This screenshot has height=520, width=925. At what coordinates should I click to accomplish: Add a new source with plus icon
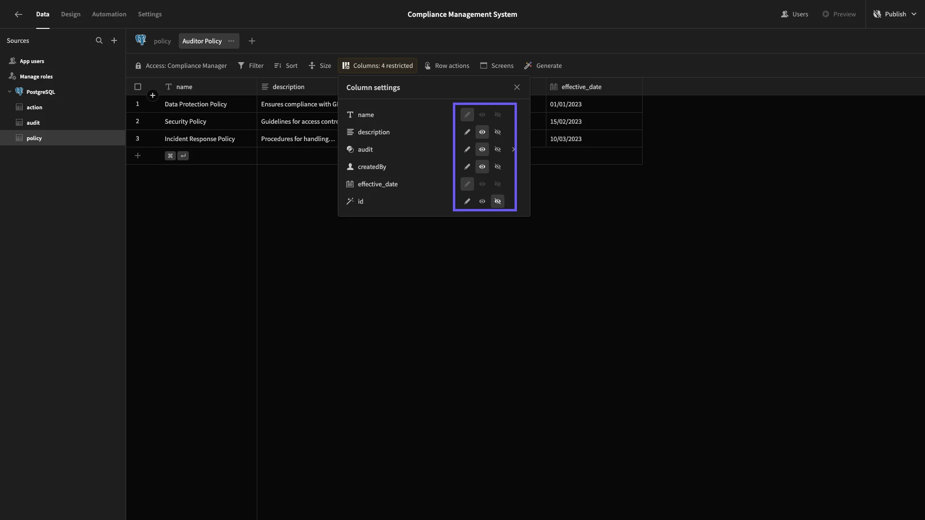(x=114, y=41)
